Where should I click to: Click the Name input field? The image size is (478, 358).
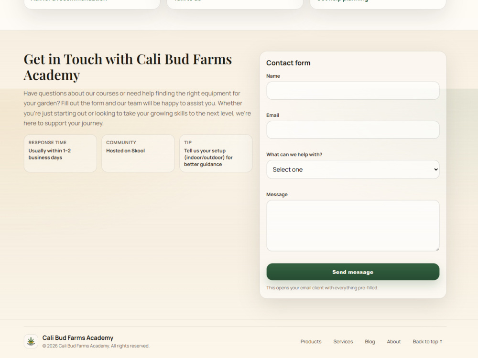tap(353, 90)
